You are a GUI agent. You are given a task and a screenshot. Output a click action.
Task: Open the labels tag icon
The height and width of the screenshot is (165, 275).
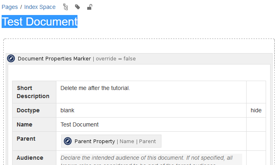point(77,7)
